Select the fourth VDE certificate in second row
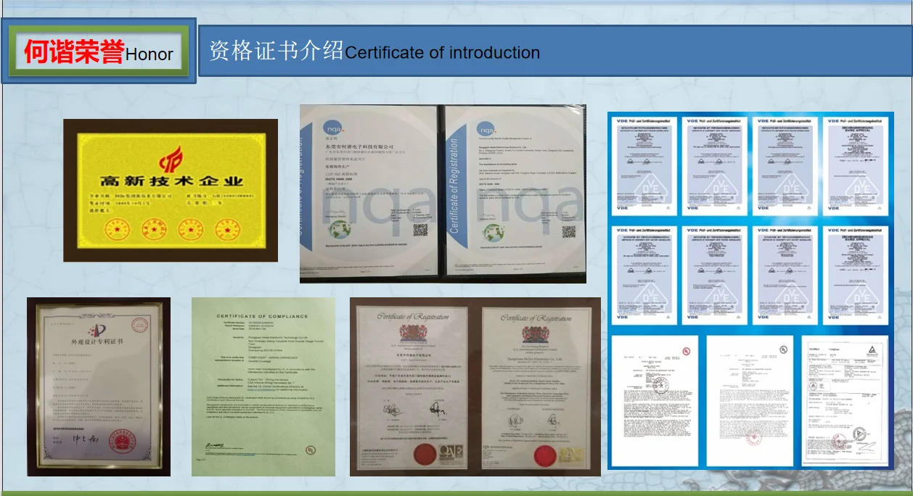The height and width of the screenshot is (496, 913). pos(856,276)
